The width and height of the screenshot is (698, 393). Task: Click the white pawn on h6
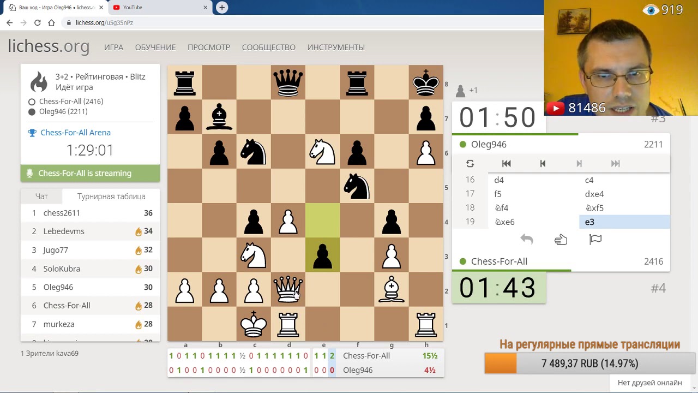click(426, 151)
